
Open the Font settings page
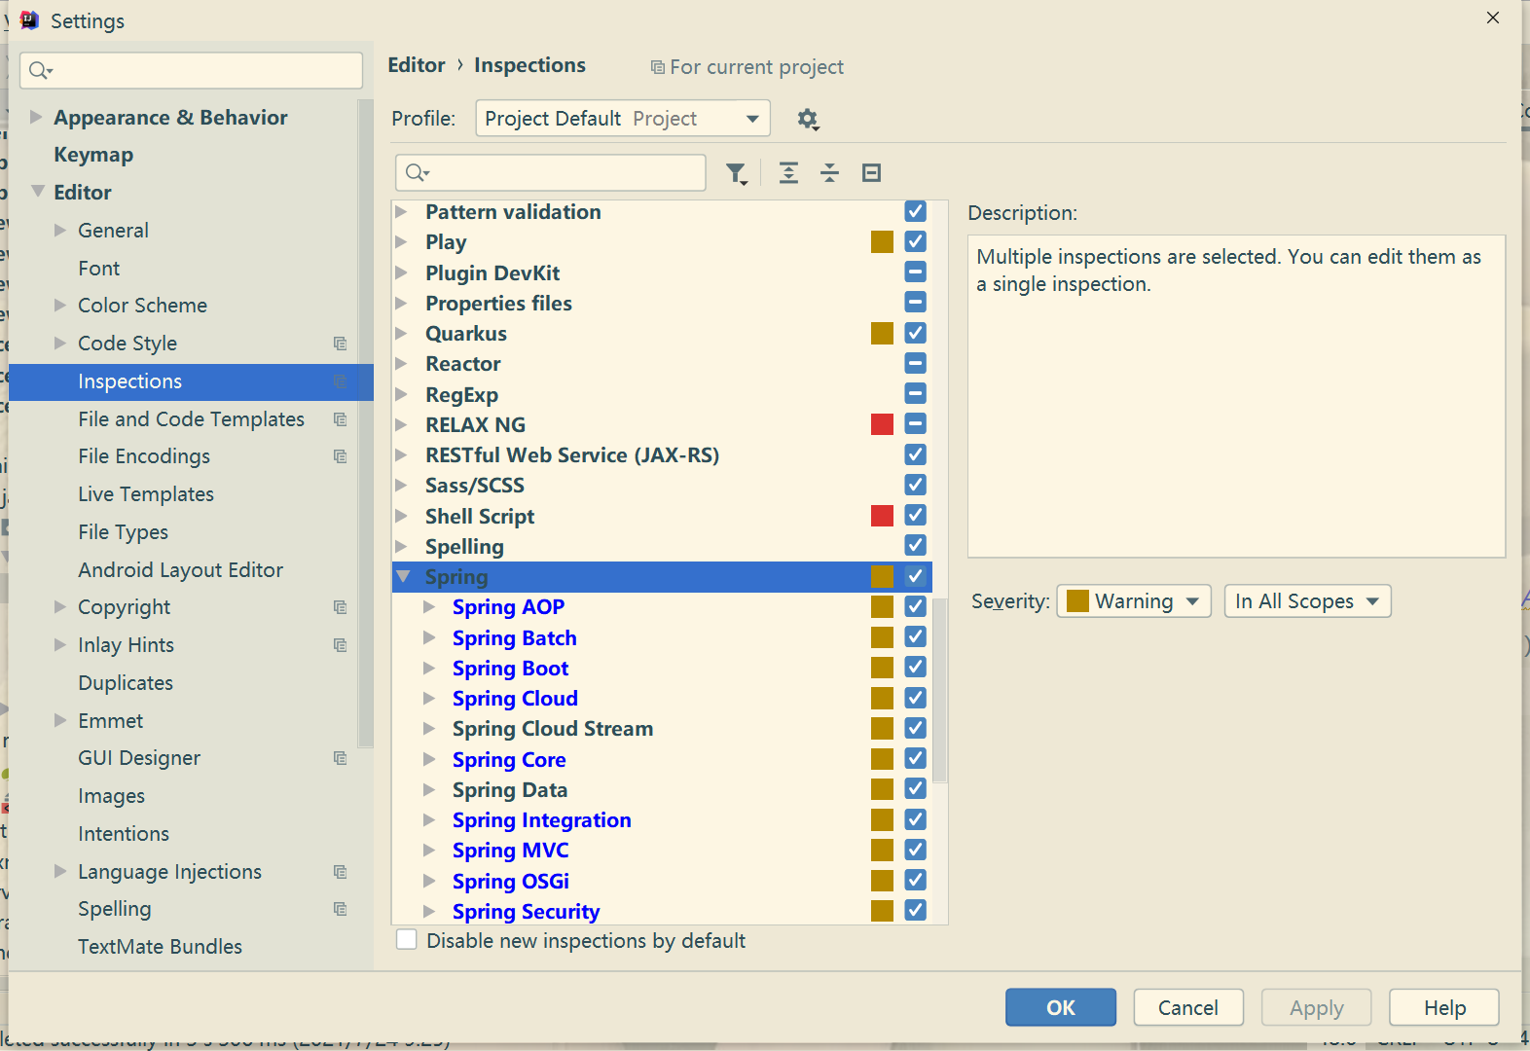click(99, 269)
